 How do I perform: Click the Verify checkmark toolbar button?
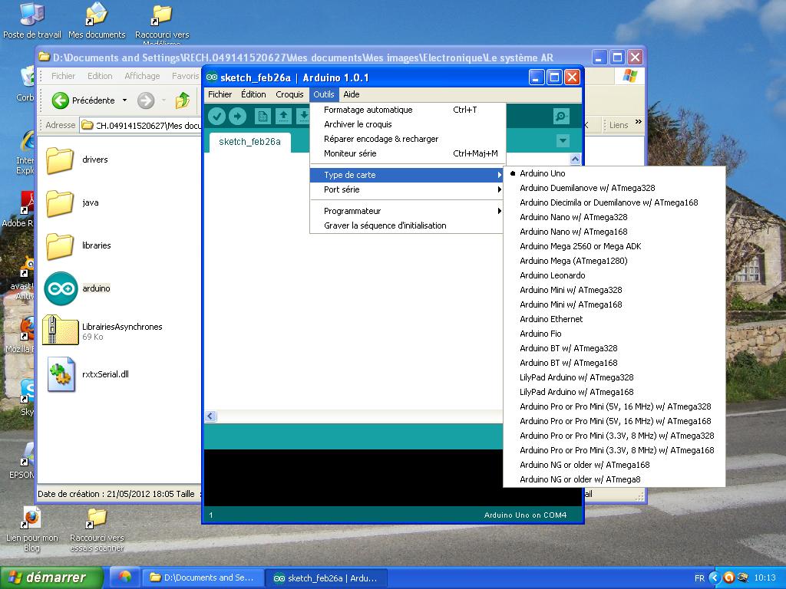[x=217, y=116]
